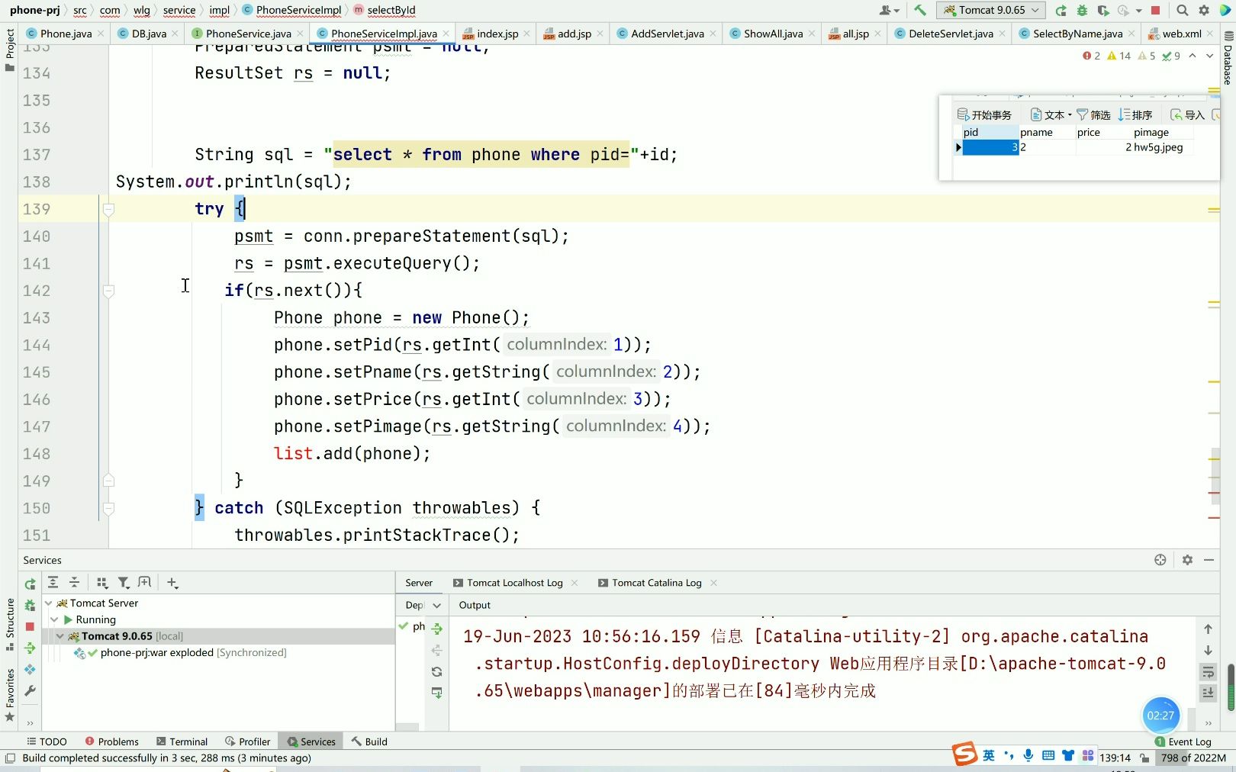This screenshot has width=1236, height=772.
Task: Toggle the read-only lock in status bar
Action: click(1144, 758)
